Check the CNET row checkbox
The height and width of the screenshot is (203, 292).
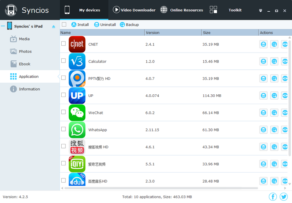[64, 43]
